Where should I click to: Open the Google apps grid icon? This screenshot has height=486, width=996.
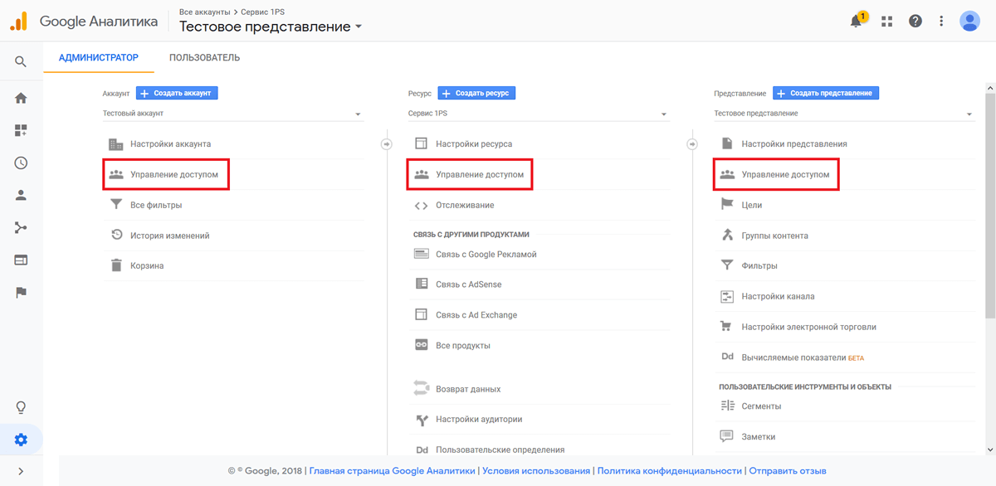coord(886,21)
